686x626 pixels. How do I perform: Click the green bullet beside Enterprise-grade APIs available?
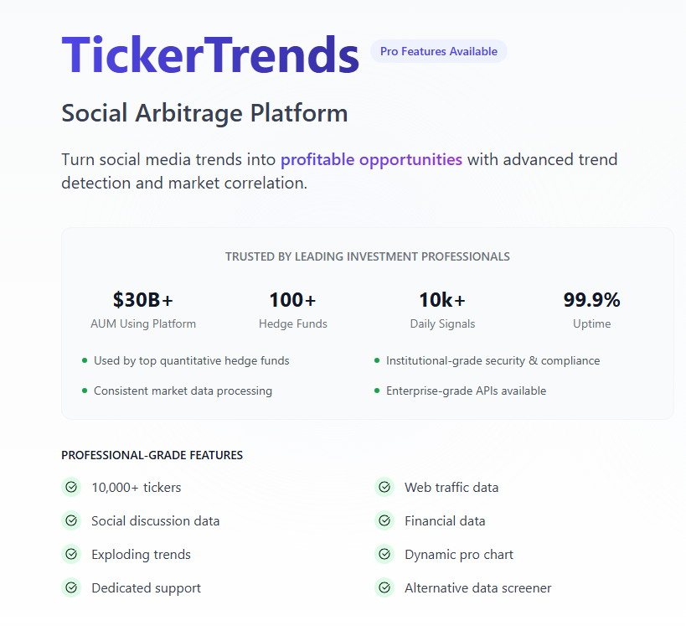377,391
